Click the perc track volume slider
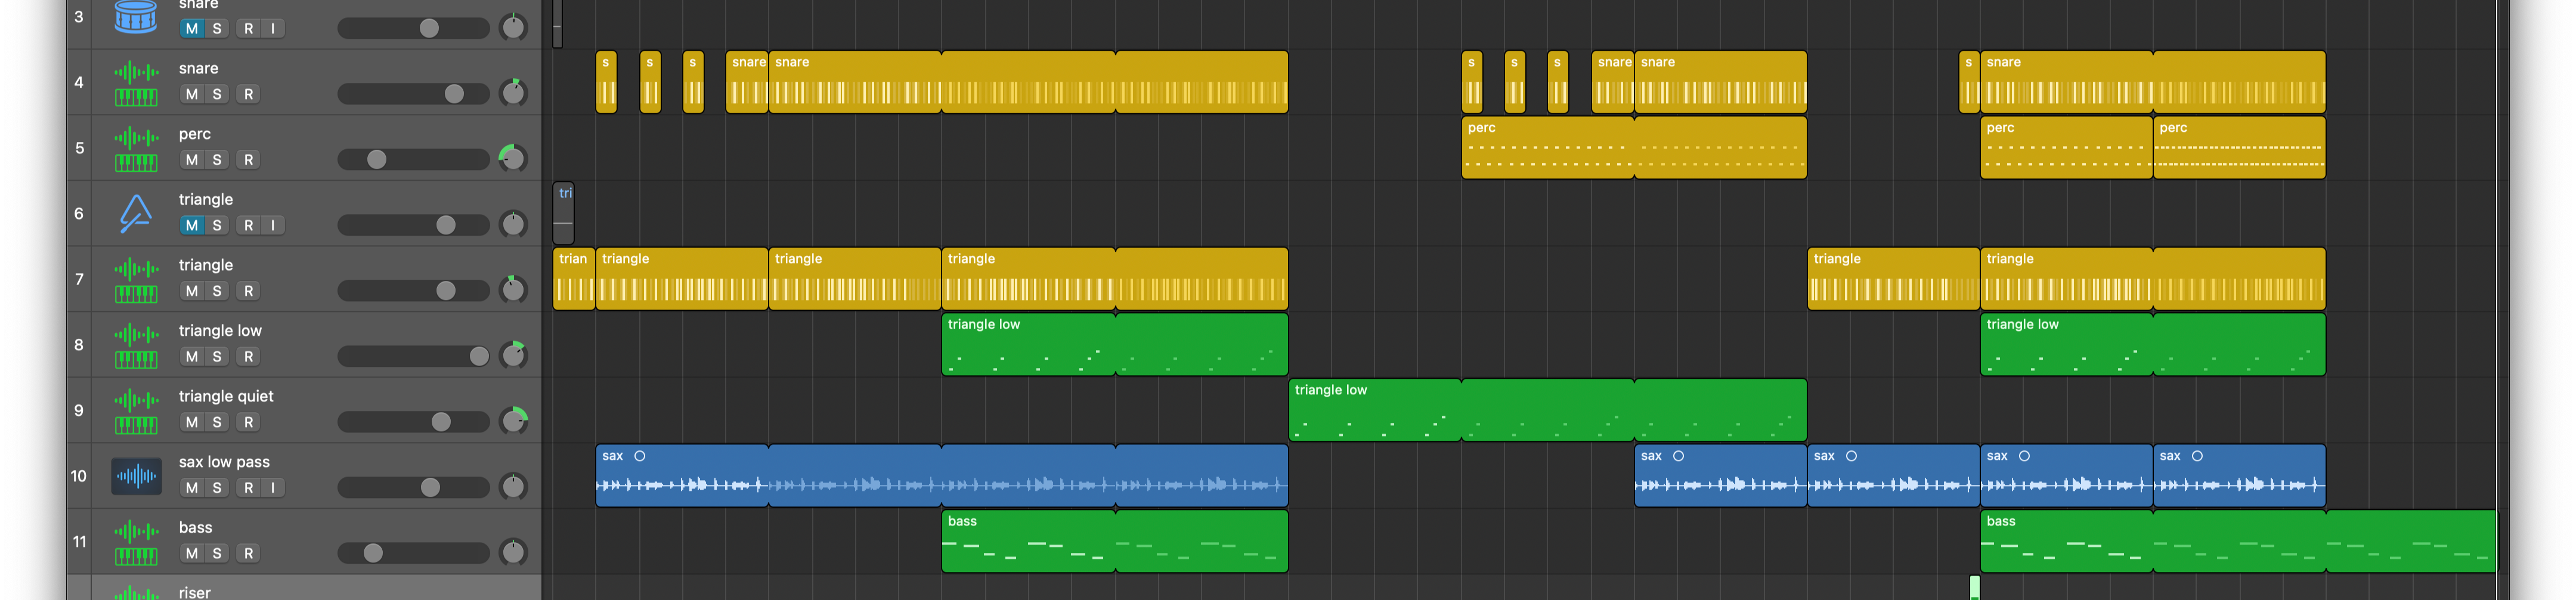 click(414, 160)
